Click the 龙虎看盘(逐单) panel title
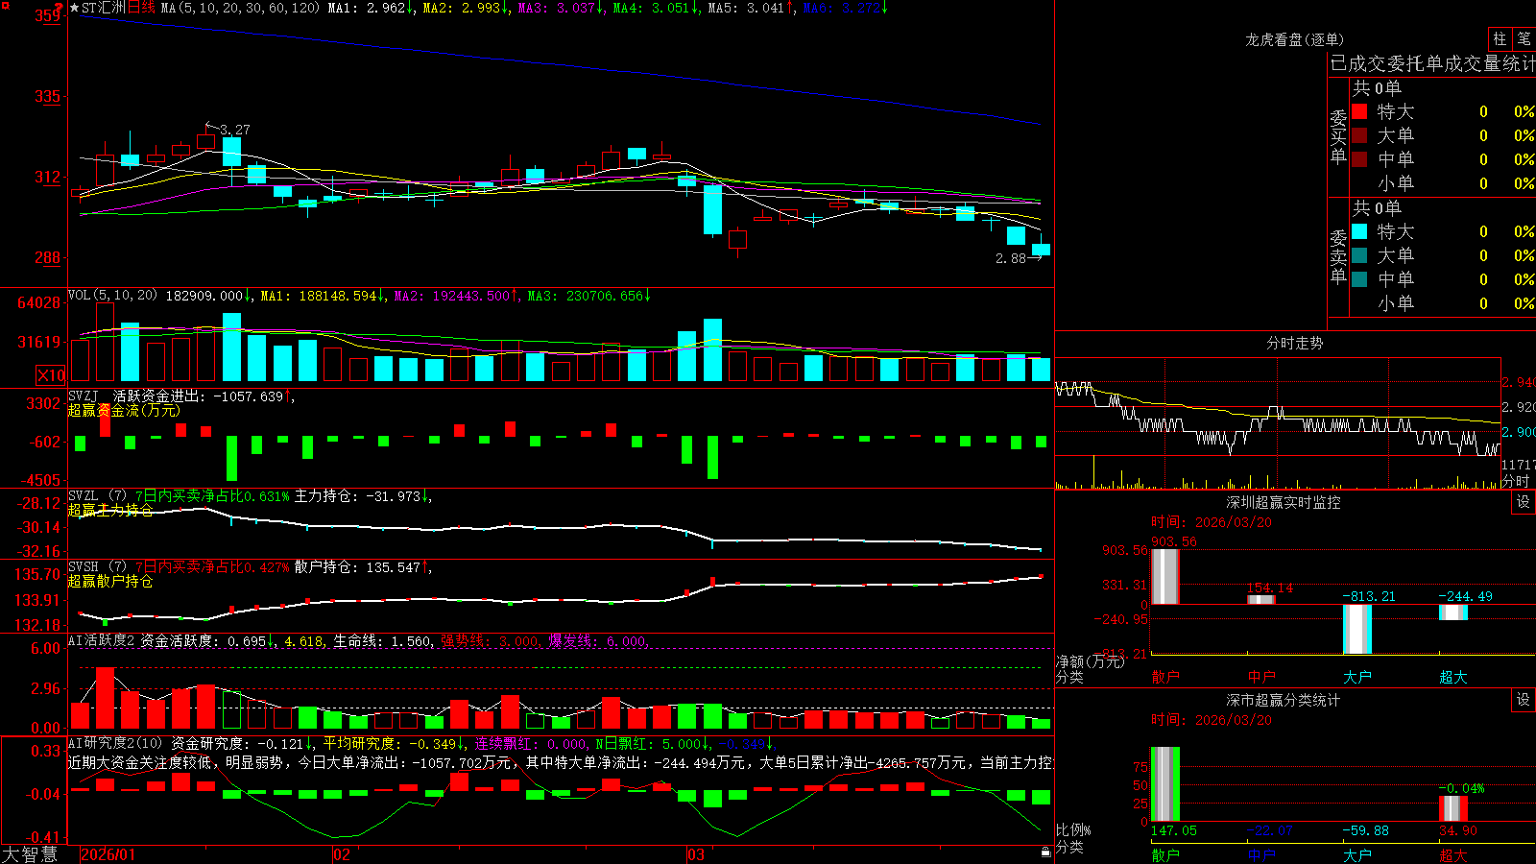Image resolution: width=1536 pixels, height=864 pixels. coord(1295,39)
